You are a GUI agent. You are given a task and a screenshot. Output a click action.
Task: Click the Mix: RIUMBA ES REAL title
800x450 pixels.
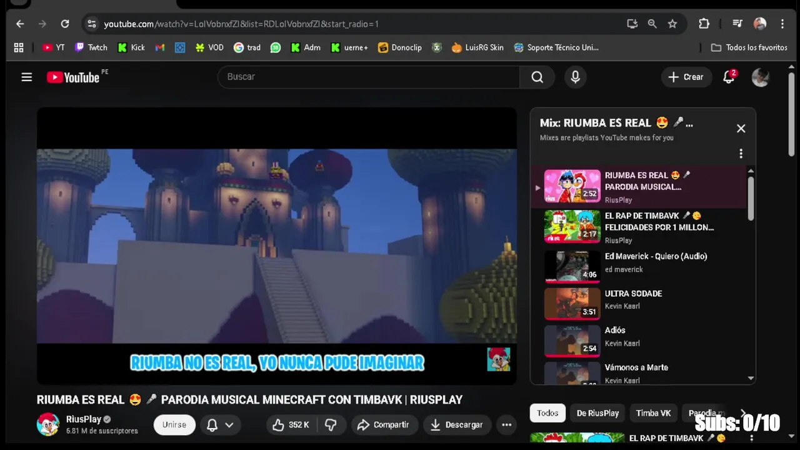(x=616, y=123)
